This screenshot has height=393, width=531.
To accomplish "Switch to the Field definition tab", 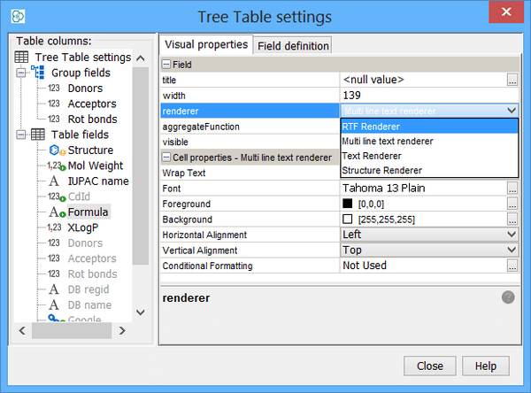I will 293,45.
